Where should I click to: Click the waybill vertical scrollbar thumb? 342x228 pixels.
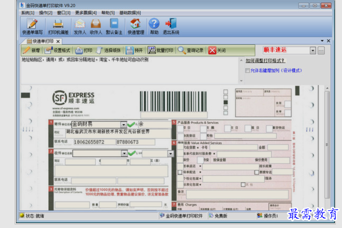pyautogui.click(x=327, y=145)
